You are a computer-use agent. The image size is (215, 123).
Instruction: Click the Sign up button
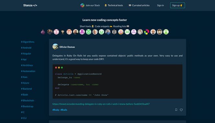click(177, 6)
